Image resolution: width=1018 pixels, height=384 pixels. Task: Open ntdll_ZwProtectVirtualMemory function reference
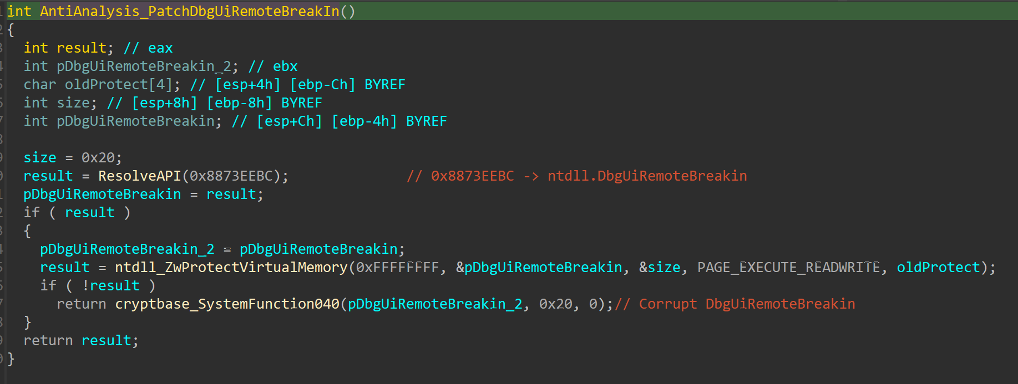pos(231,267)
